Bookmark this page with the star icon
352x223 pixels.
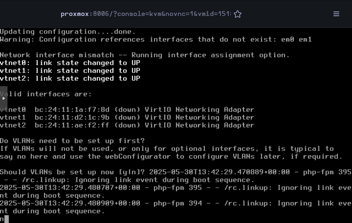click(x=238, y=14)
